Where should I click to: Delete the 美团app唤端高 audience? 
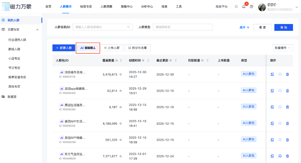pyautogui.click(x=287, y=91)
